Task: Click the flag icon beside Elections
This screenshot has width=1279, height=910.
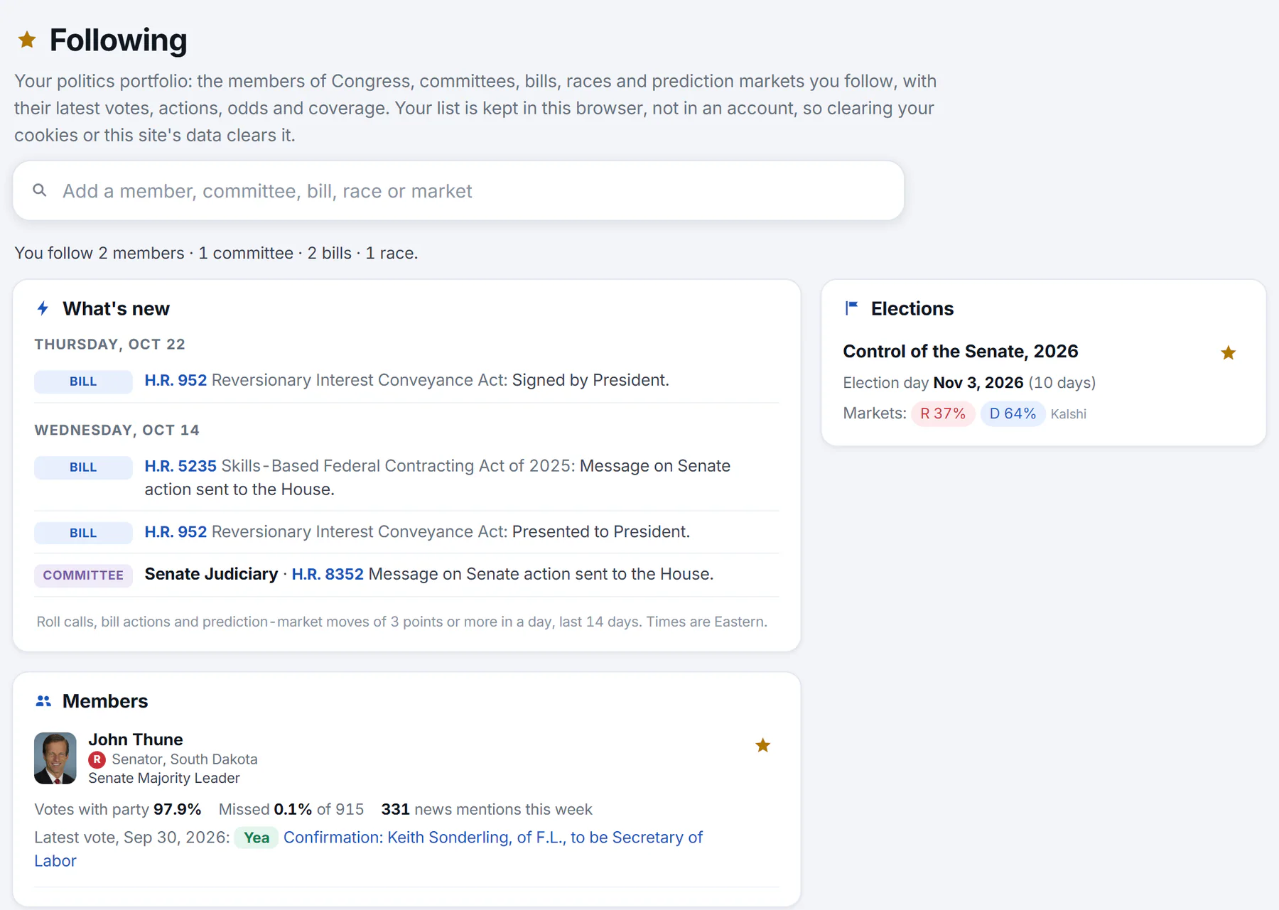Action: (x=851, y=308)
